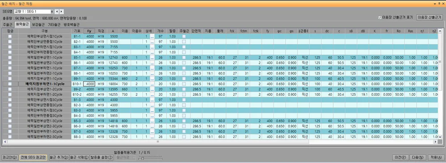Check lock box for 배력단부상면종점1Cycle row
Viewport: 446px width, 163px height.
click(10, 42)
